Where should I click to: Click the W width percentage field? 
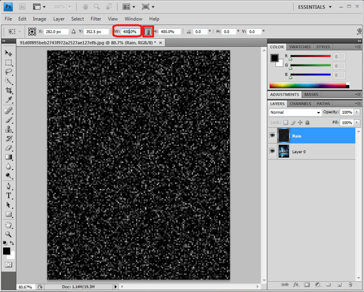(130, 32)
